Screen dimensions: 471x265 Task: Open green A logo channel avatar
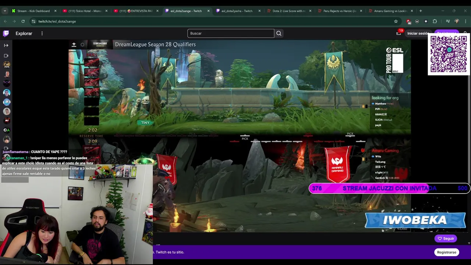pyautogui.click(x=7, y=130)
